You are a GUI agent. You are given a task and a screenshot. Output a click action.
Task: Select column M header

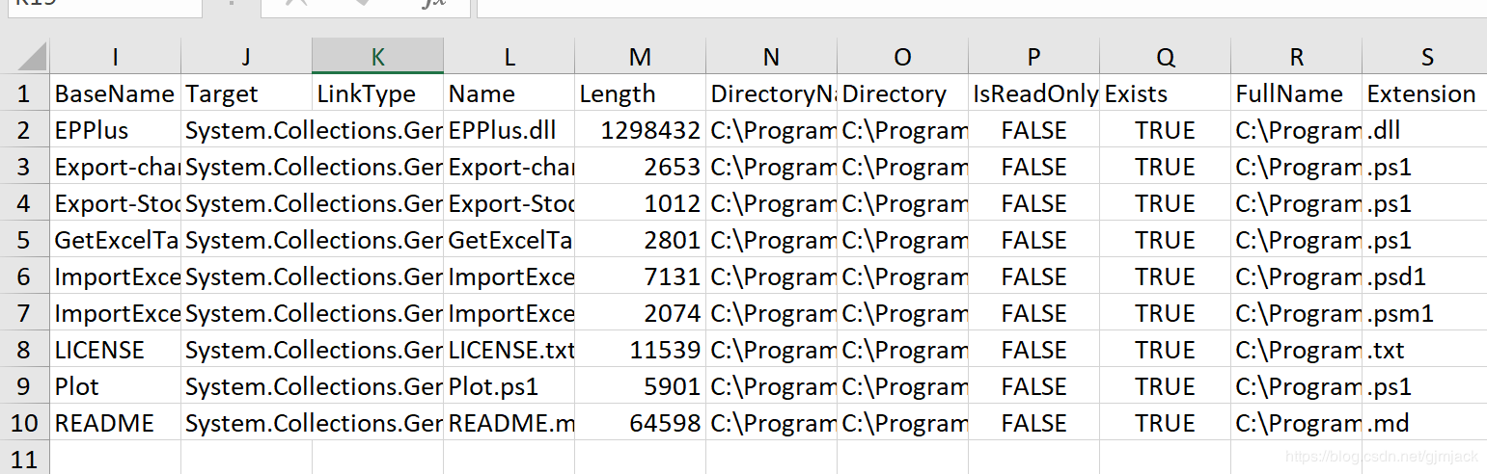coord(640,57)
